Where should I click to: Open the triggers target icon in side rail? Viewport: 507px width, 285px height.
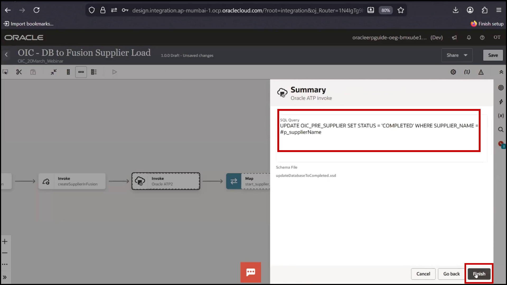[x=501, y=88]
